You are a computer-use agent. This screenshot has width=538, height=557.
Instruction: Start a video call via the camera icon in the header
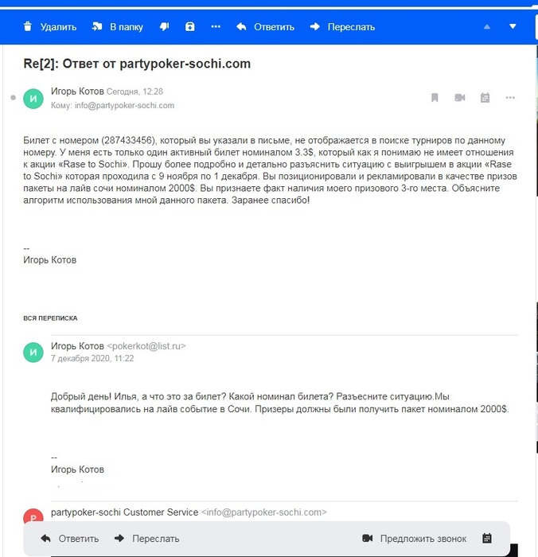[460, 97]
